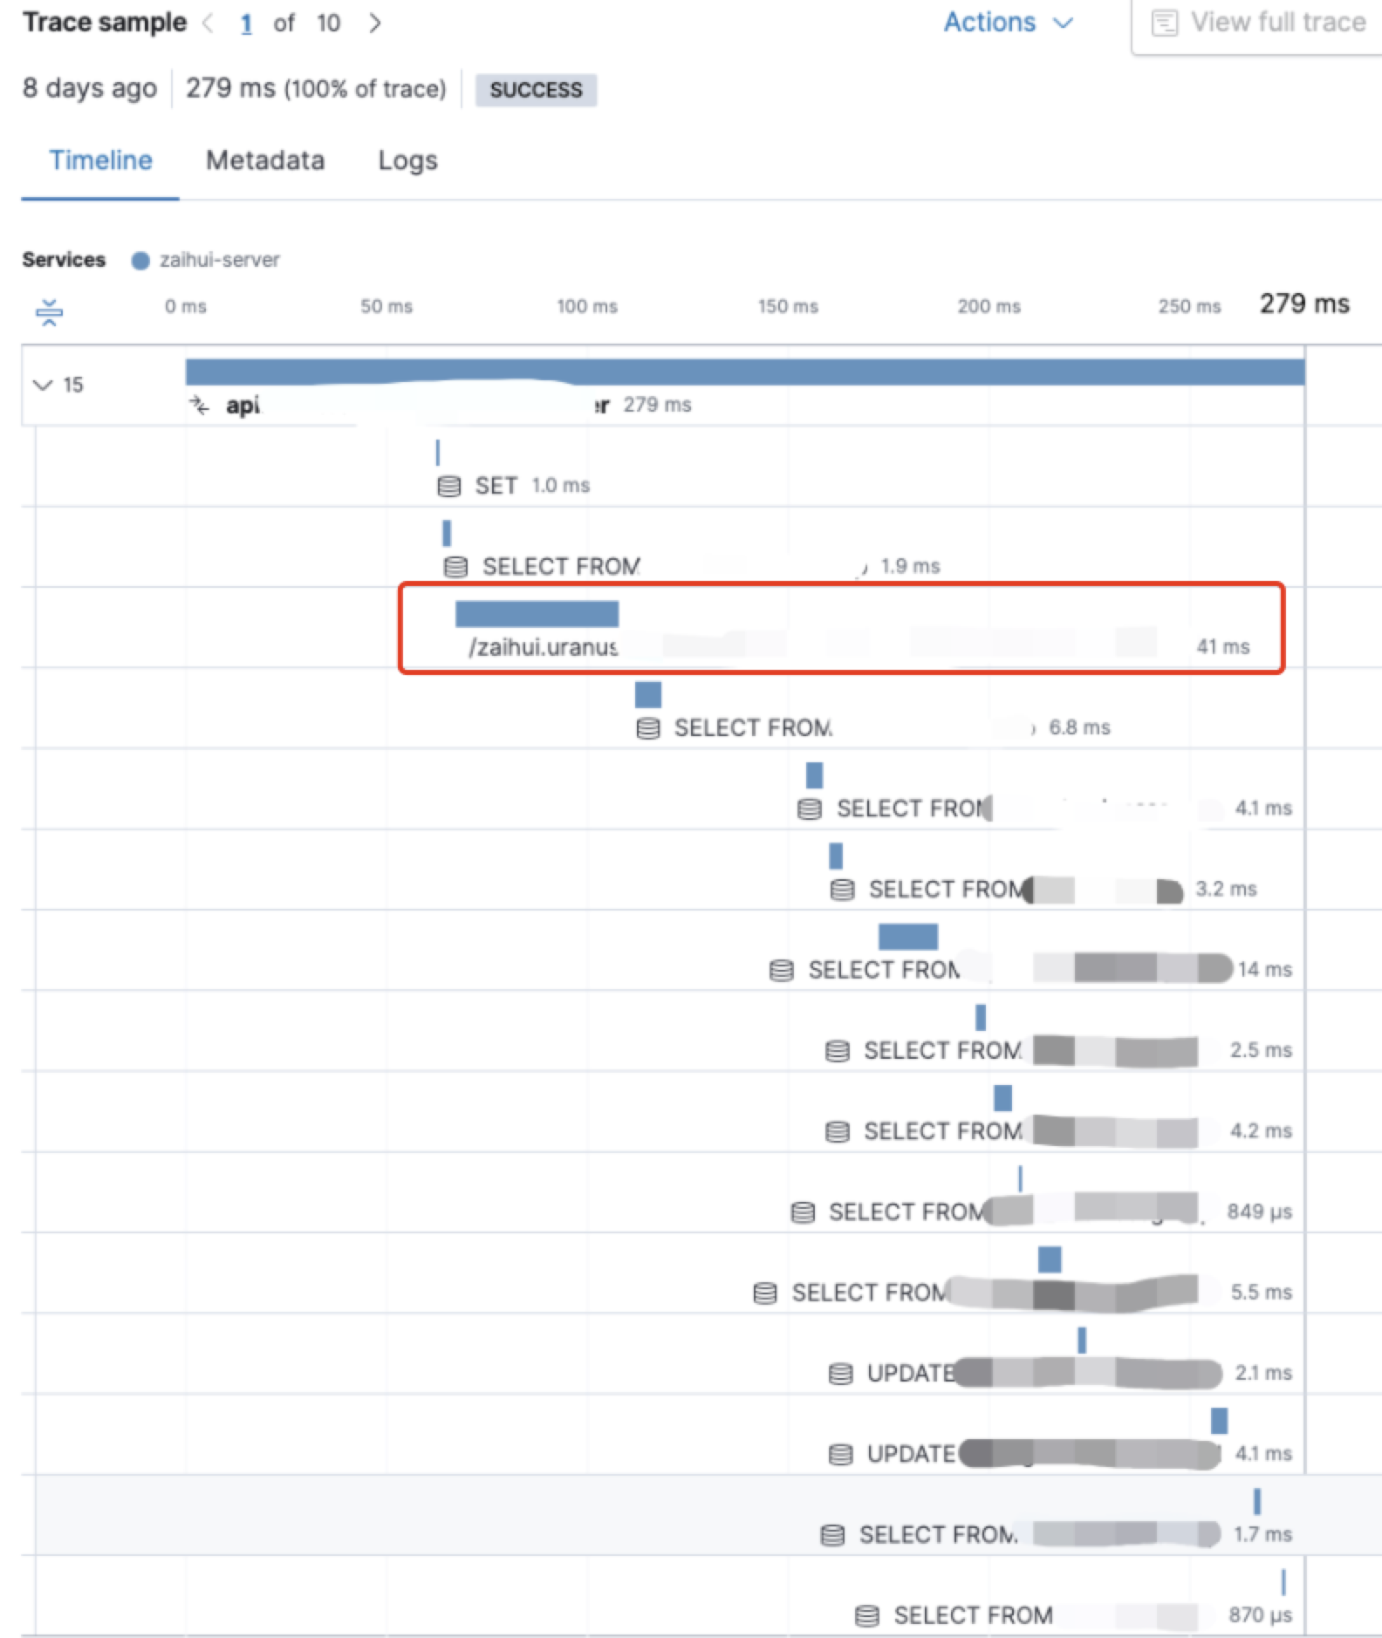Click the '8 days ago' timestamp text
1382x1638 pixels.
pos(90,89)
